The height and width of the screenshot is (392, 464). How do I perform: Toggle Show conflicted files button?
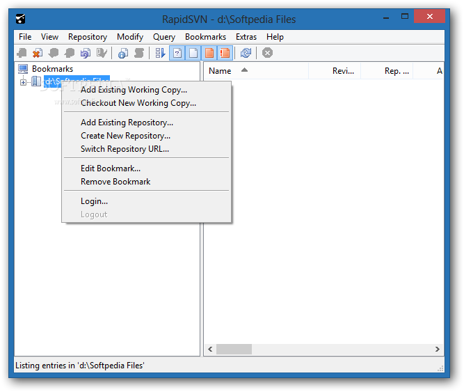click(x=225, y=53)
